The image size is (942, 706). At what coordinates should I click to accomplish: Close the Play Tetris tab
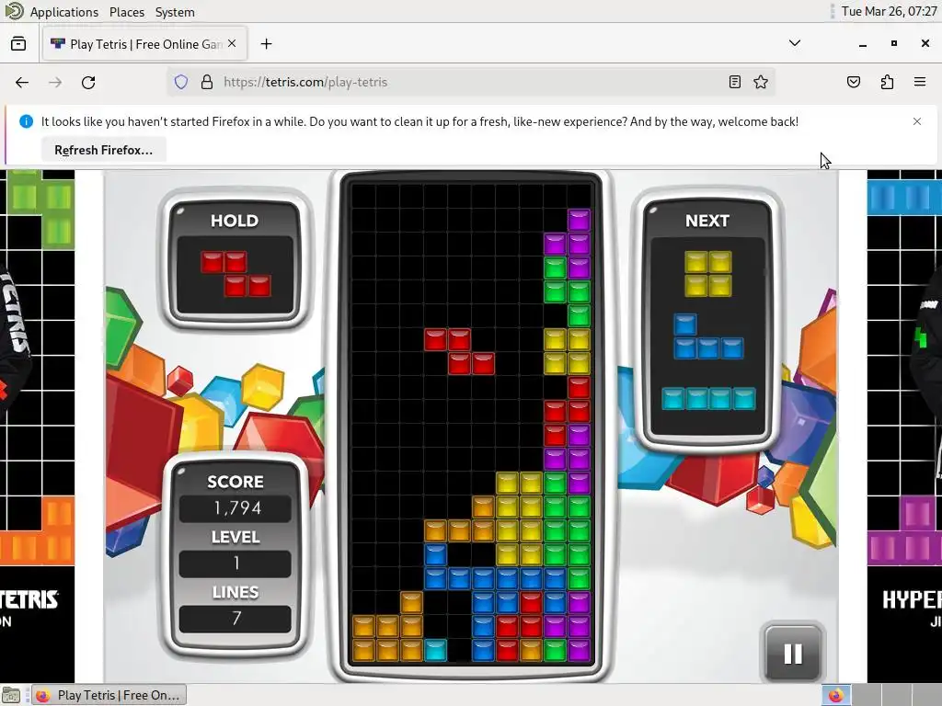pos(232,44)
